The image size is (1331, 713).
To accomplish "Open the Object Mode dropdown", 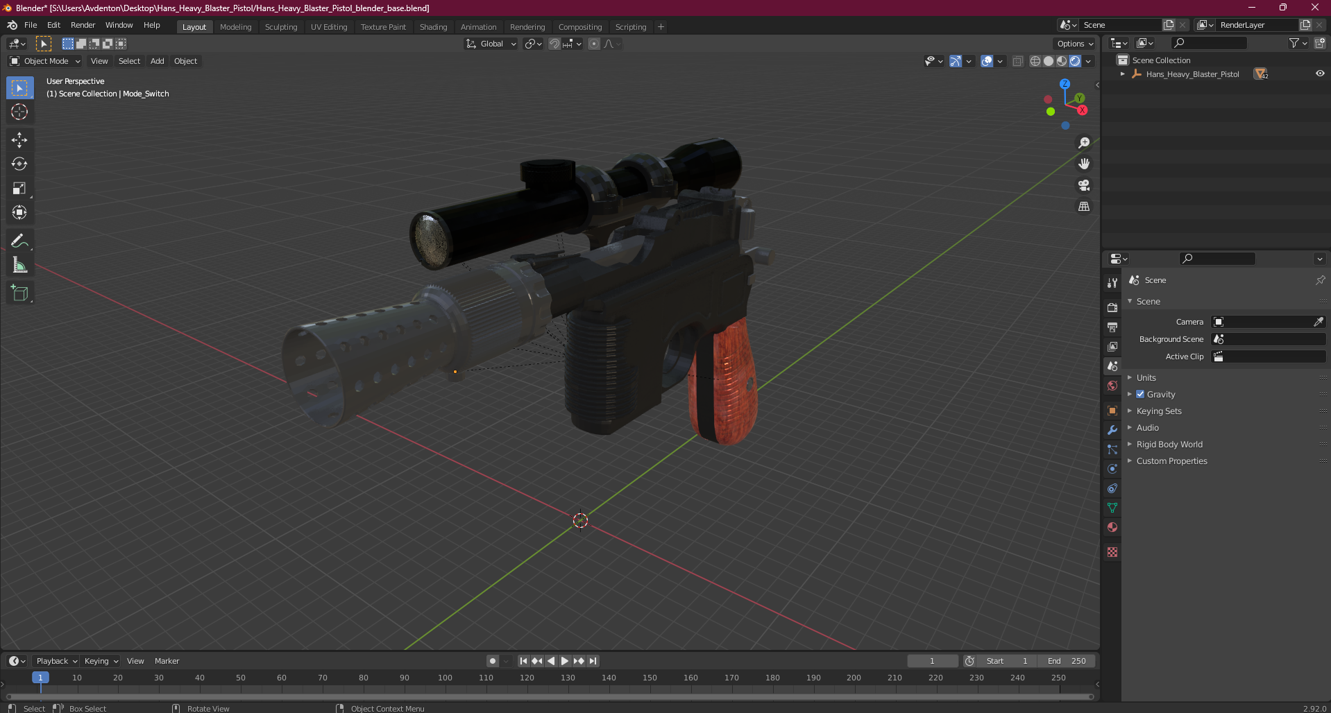I will pos(45,61).
